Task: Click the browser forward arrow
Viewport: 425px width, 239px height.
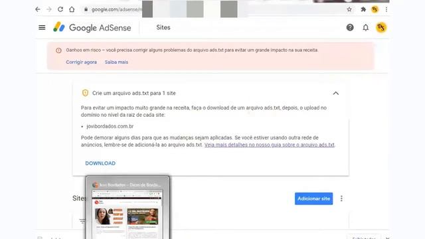Action: click(x=49, y=9)
